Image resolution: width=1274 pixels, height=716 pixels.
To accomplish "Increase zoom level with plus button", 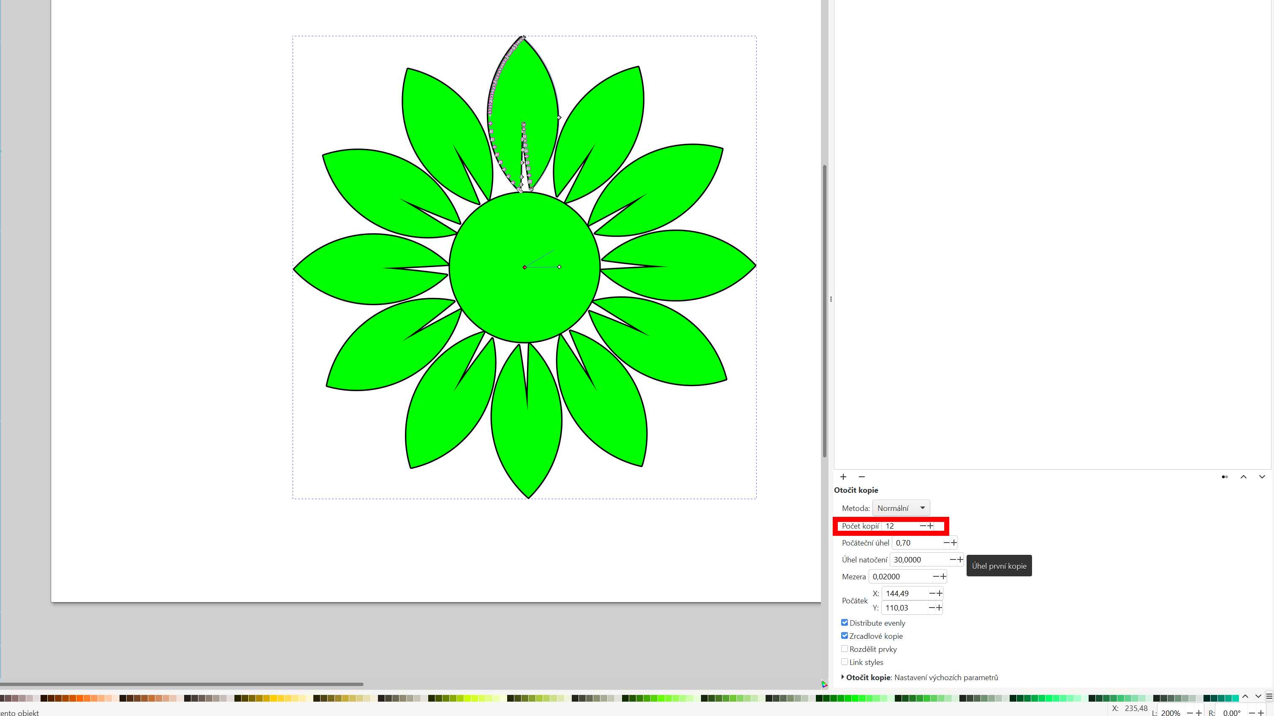I will (1199, 713).
